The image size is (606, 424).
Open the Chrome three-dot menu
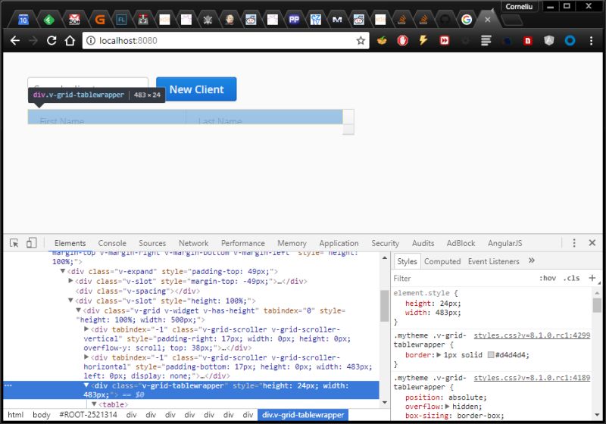591,41
